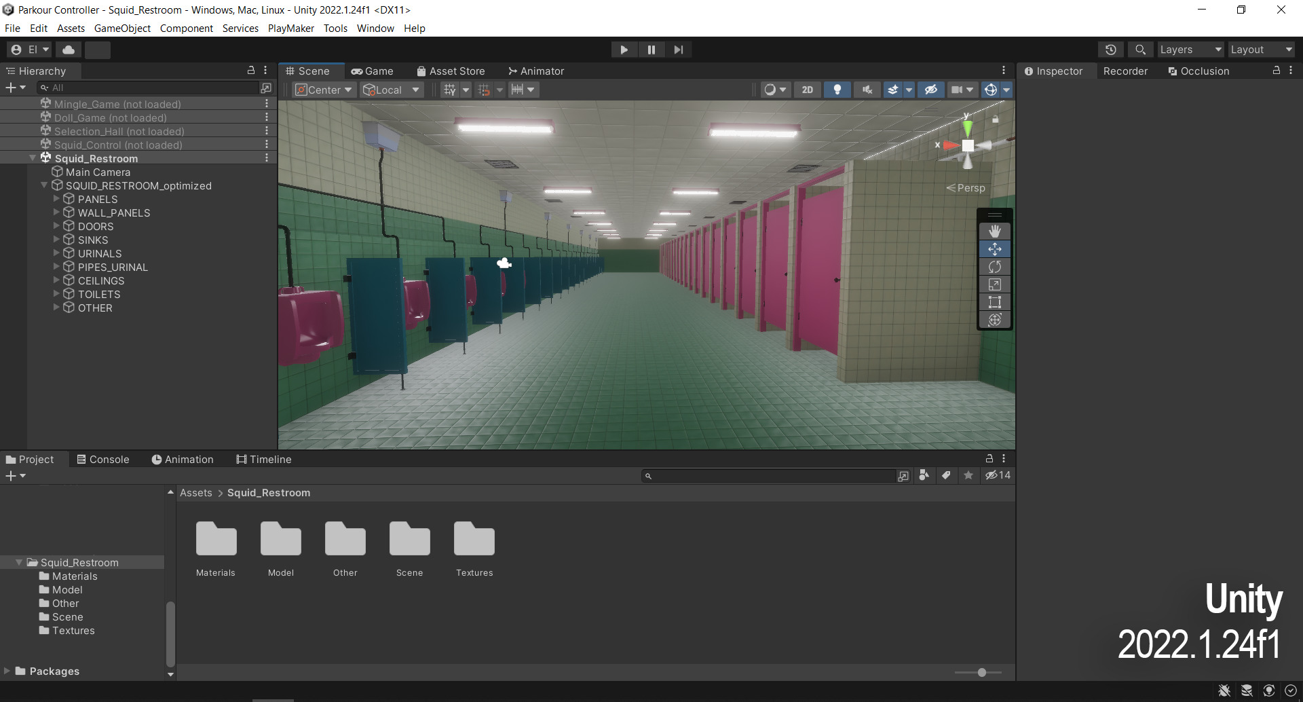Screen dimensions: 1303x702
Task: Toggle scene effects like skybox and fog
Action: (x=892, y=90)
